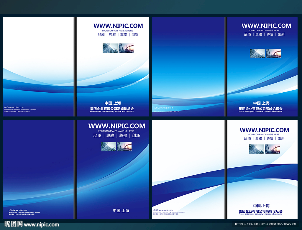Click YOUR COMPANY NAME IS HERE on dark navy cover
Image resolution: width=302 pixels, height=230 pixels.
point(116,131)
